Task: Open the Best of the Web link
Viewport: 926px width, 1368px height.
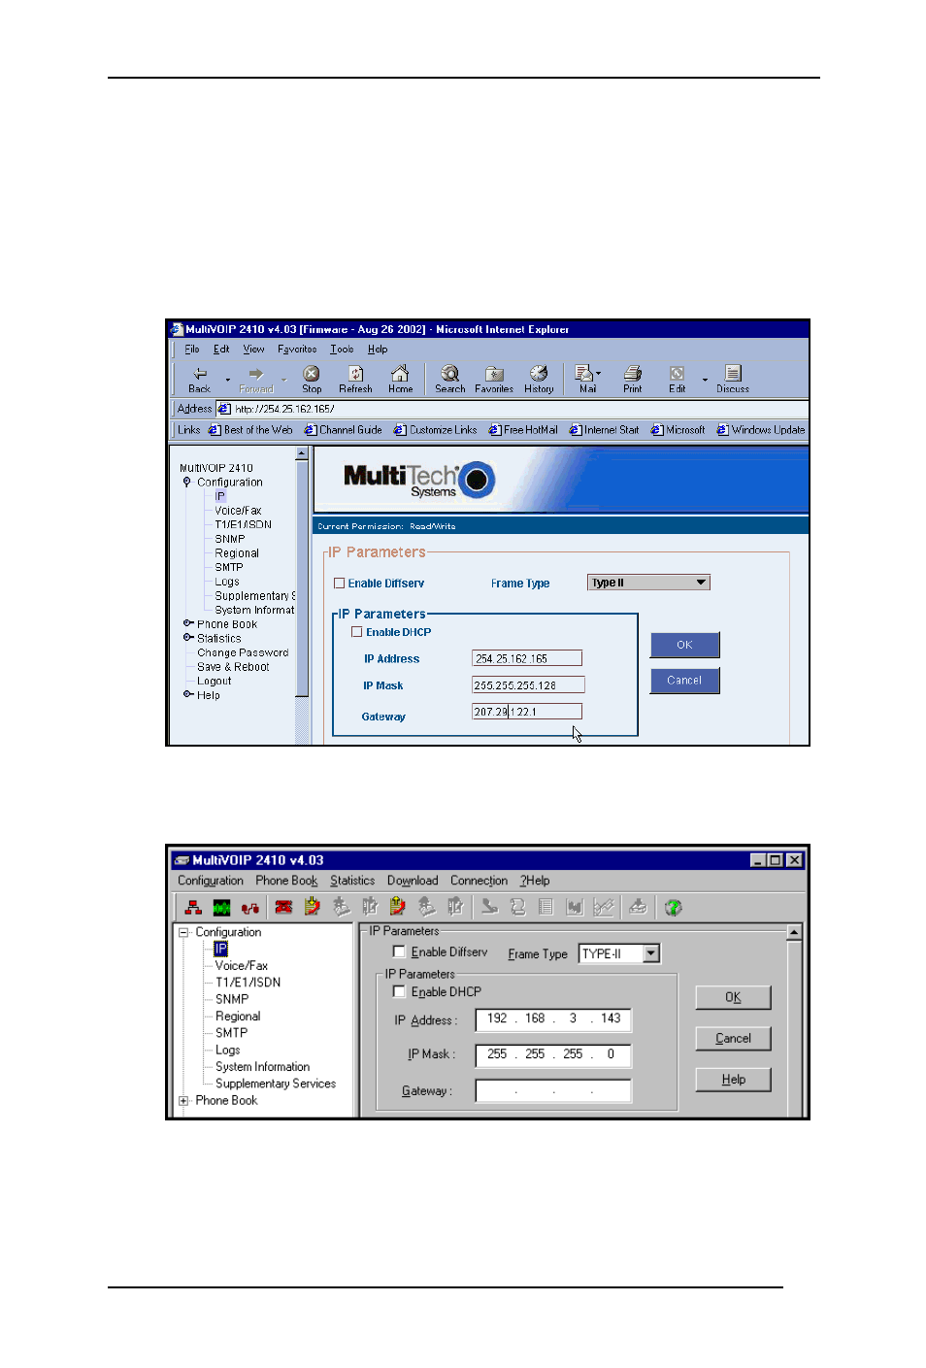Action: [x=250, y=430]
